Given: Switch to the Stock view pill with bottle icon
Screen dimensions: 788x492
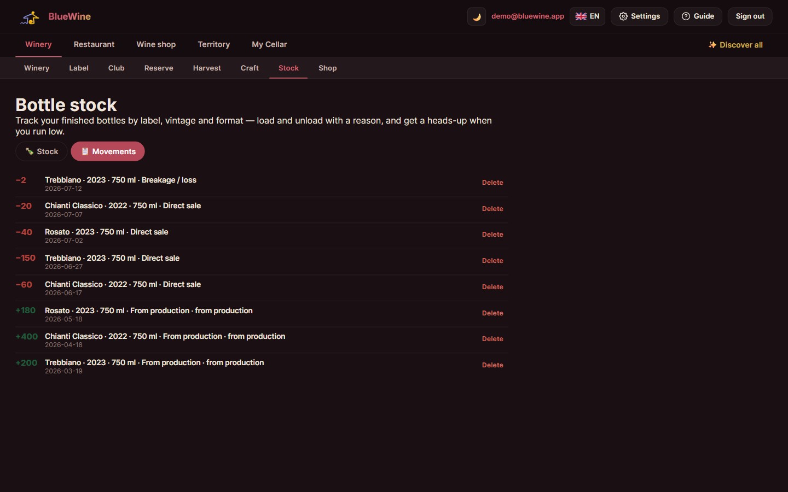Looking at the screenshot, I should pyautogui.click(x=42, y=151).
